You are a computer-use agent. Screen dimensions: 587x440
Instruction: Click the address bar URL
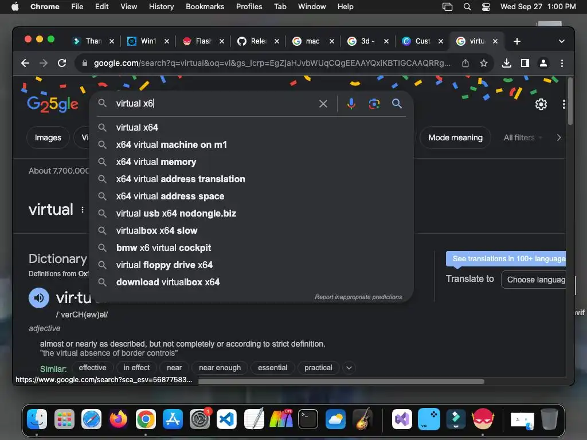tap(272, 63)
